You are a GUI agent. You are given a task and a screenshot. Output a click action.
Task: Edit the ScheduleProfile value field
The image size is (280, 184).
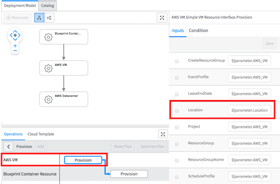pyautogui.click(x=249, y=176)
